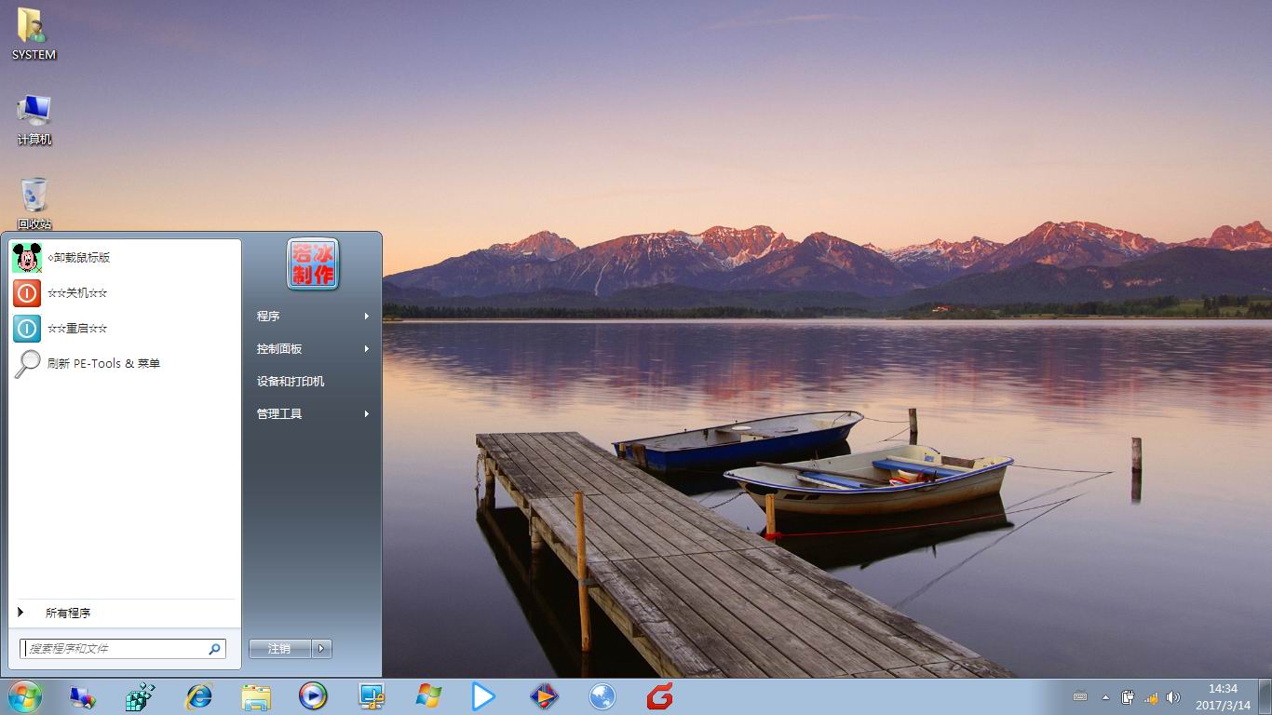Click the volume speaker tray icon

[x=1172, y=697]
